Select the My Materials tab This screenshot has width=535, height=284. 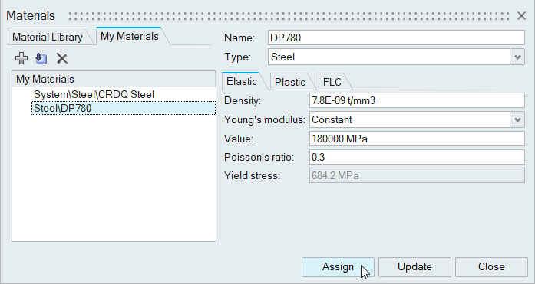[x=130, y=36]
